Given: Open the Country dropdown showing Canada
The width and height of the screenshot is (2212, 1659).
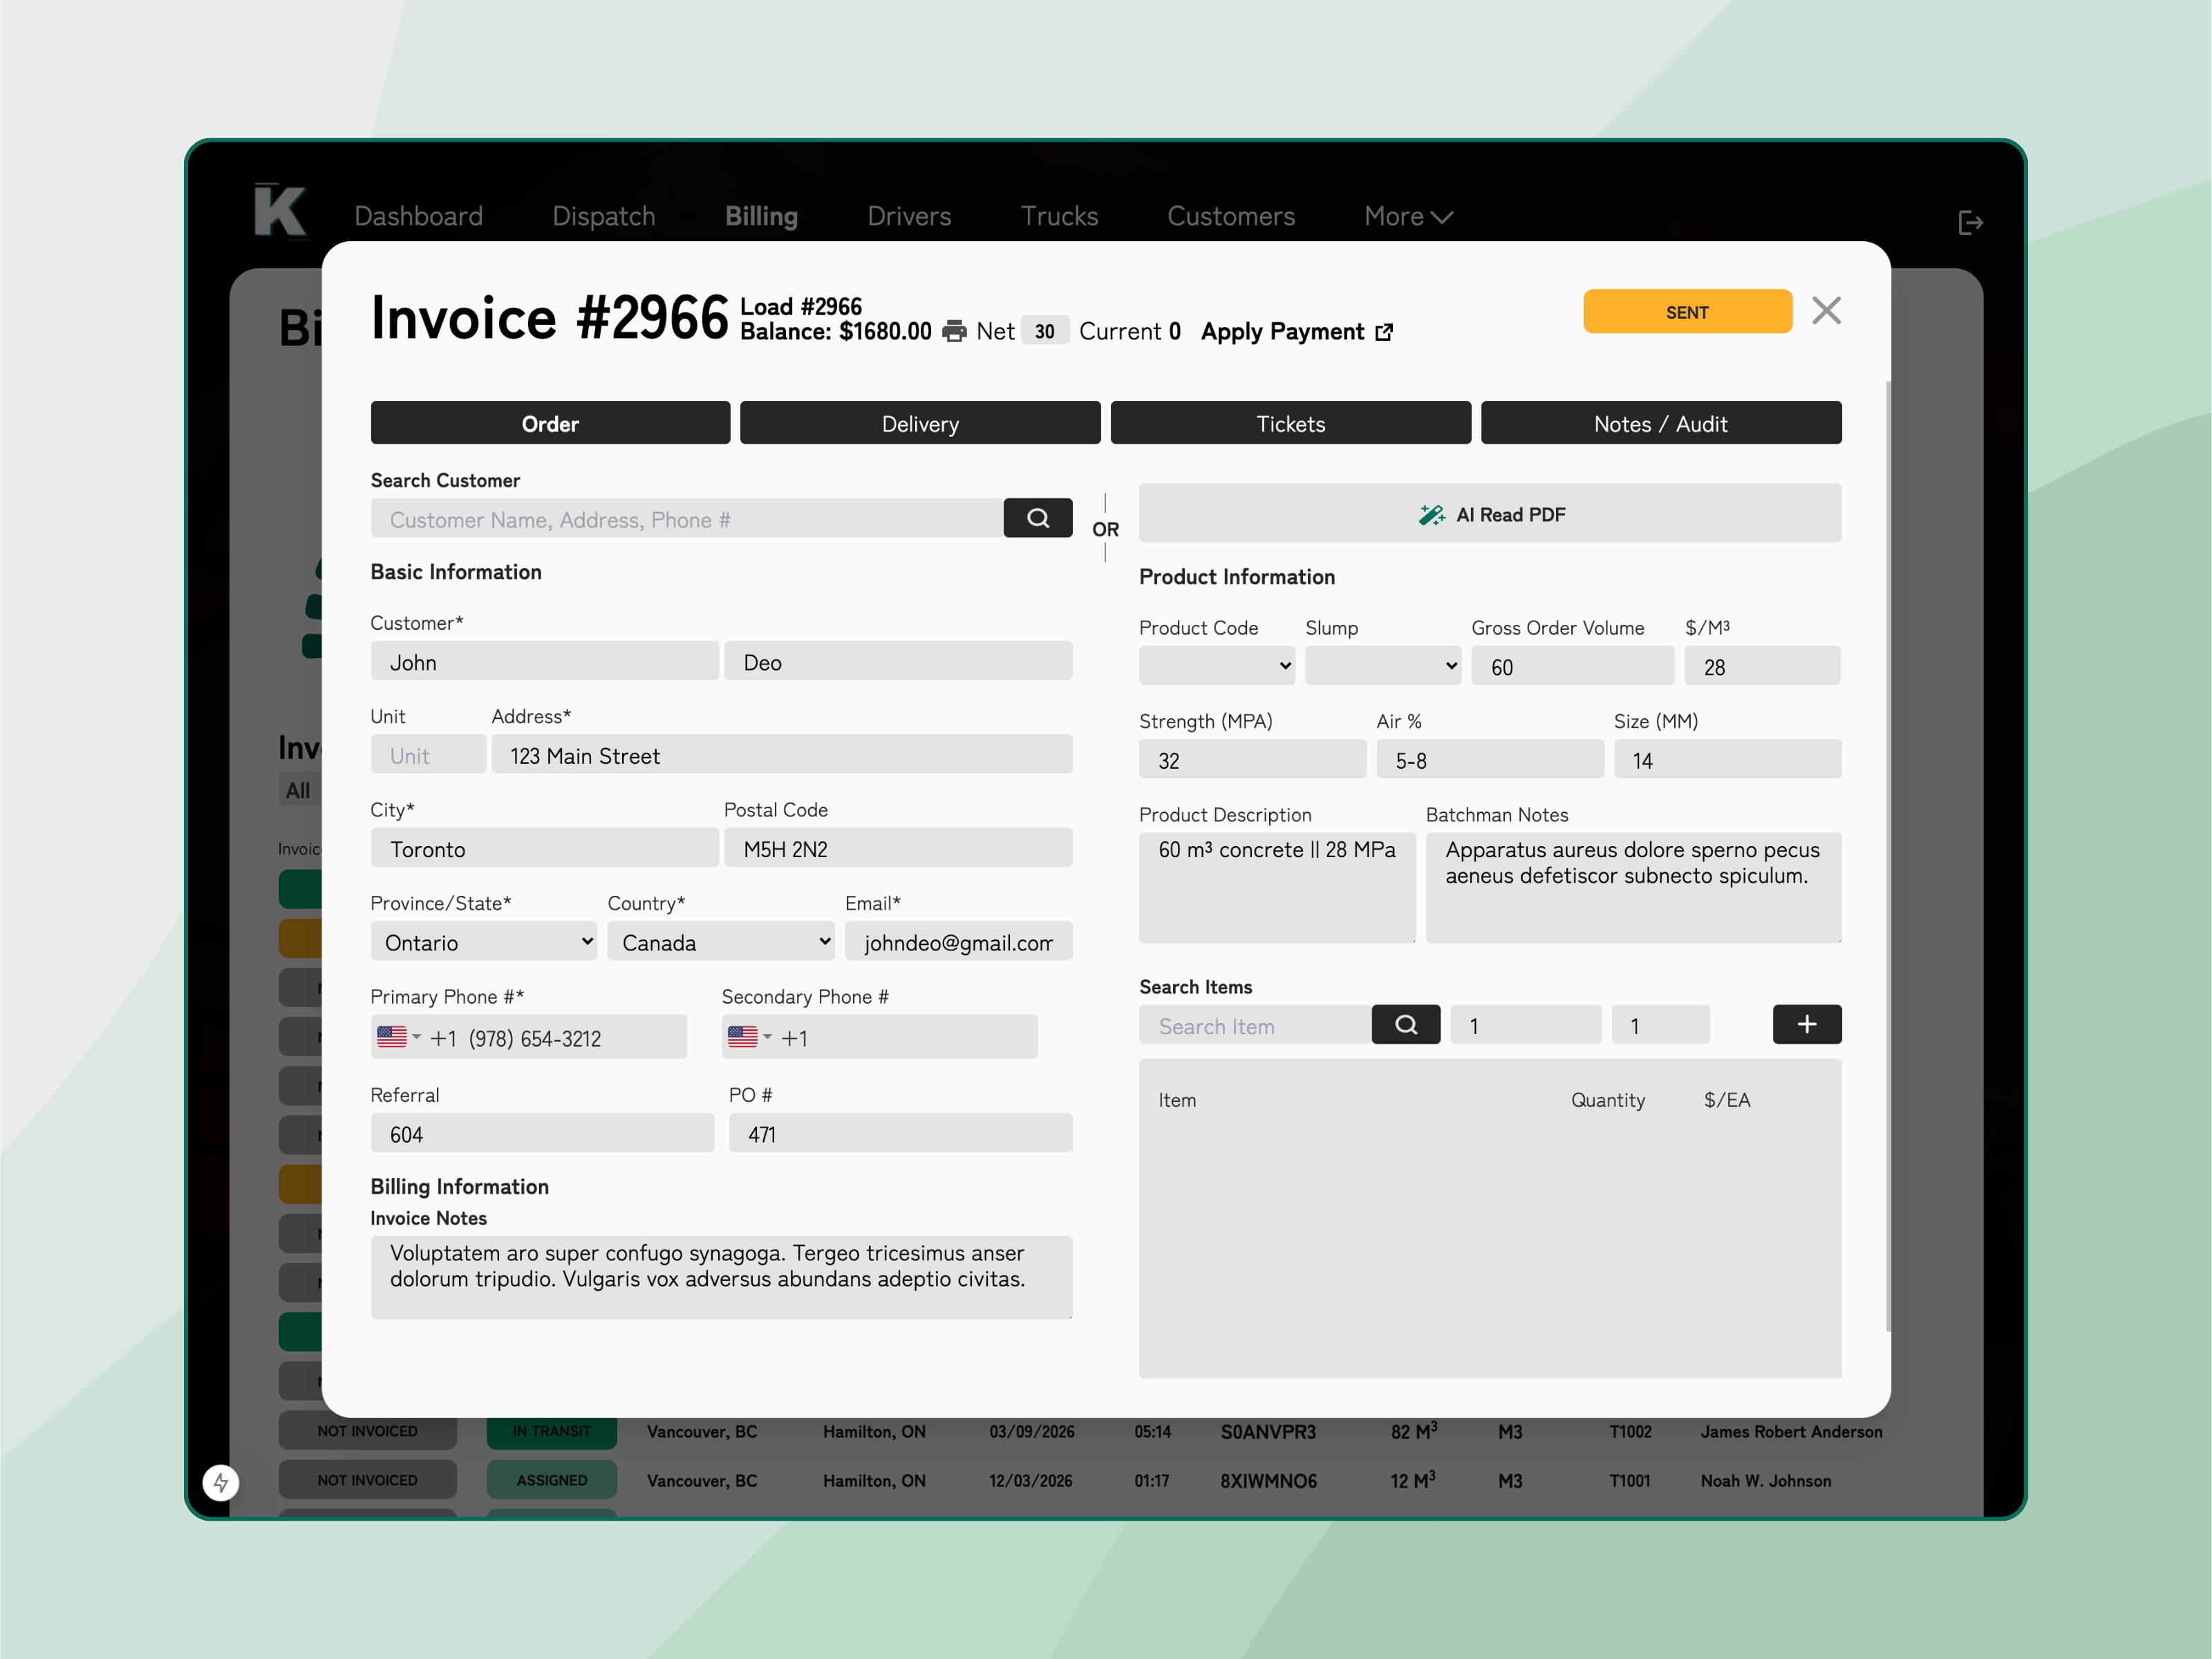Looking at the screenshot, I should coord(721,942).
